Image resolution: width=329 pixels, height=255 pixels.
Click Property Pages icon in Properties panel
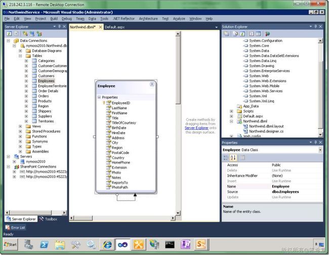(242, 158)
